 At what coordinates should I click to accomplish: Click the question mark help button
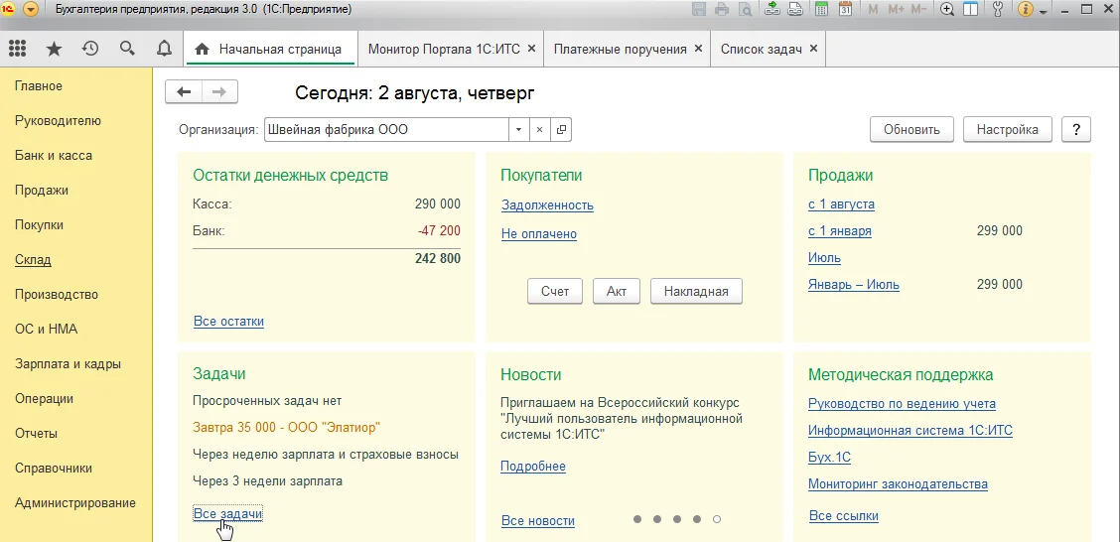[1076, 130]
